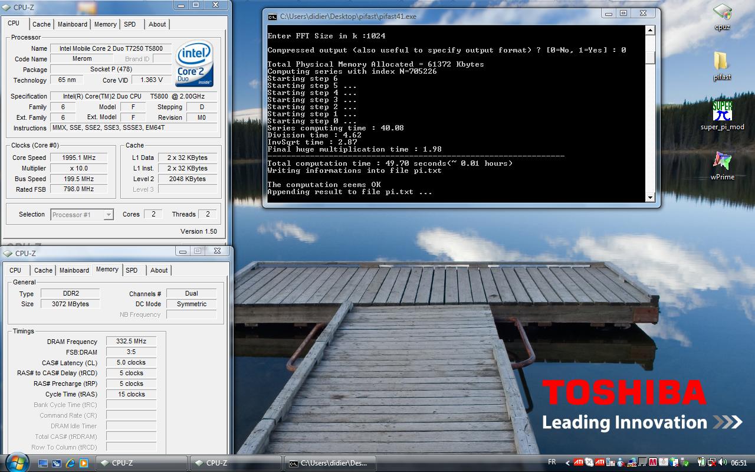The height and width of the screenshot is (472, 755).
Task: Click DRAM Frequency value '332.5 MHz'
Action: pos(131,341)
